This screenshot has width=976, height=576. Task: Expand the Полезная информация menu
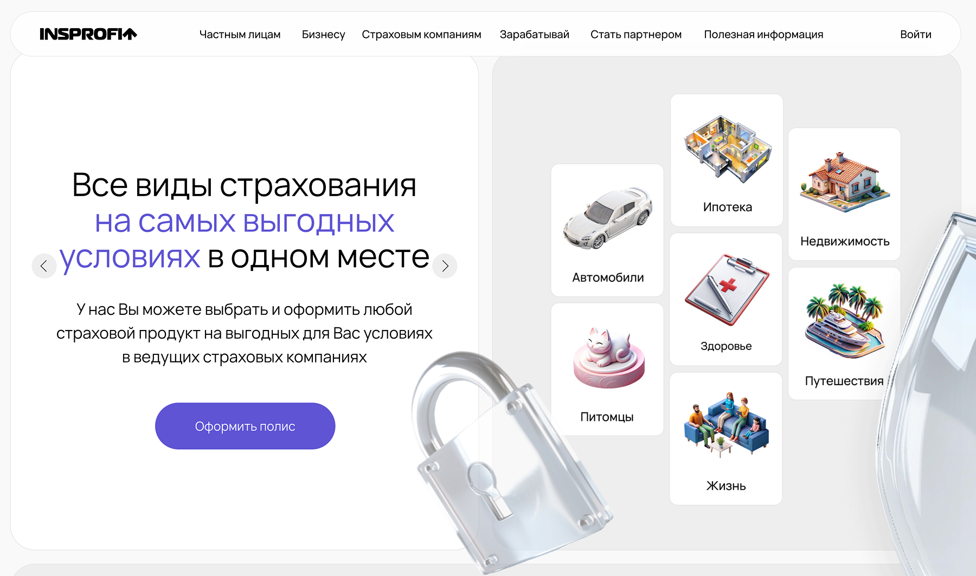coord(763,35)
